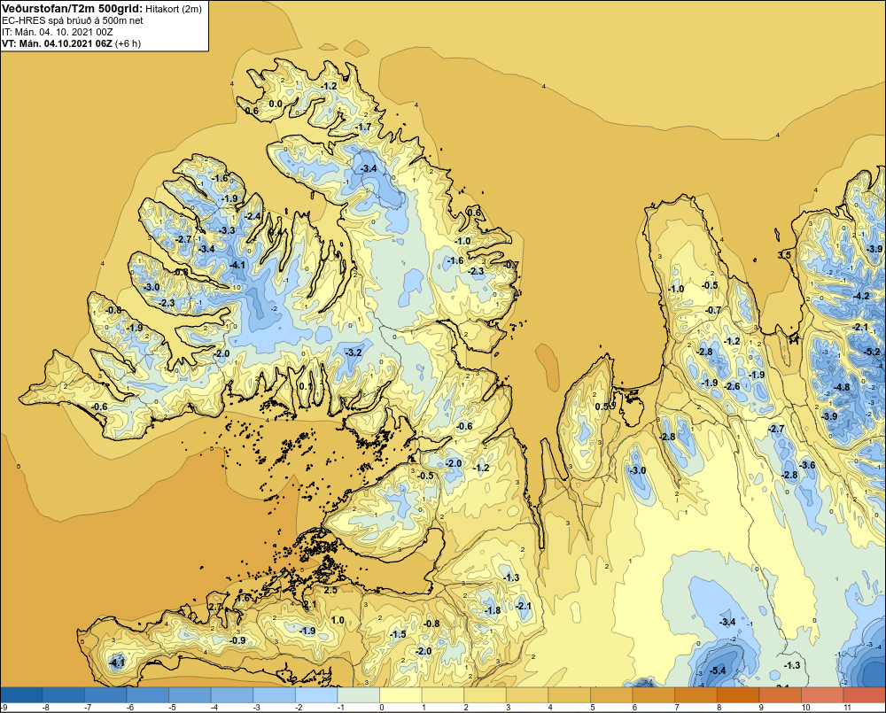
Task: Select the -3.3 temperature value
Action: tap(227, 230)
